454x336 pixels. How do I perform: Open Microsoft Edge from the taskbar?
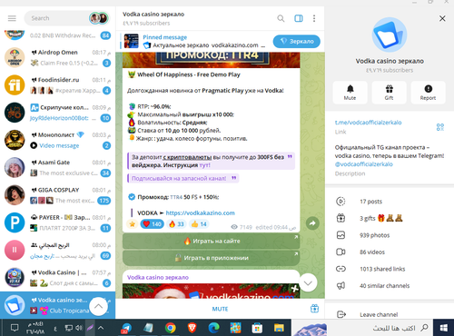click(x=213, y=328)
